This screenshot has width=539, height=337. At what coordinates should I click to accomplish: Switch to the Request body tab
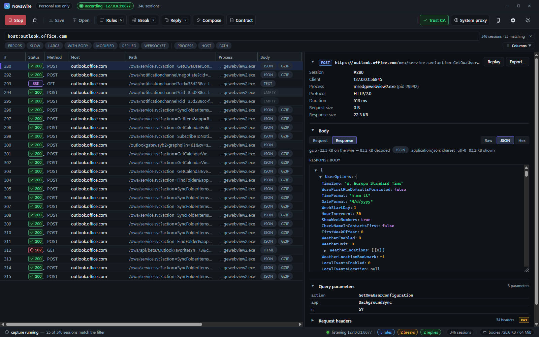point(320,141)
